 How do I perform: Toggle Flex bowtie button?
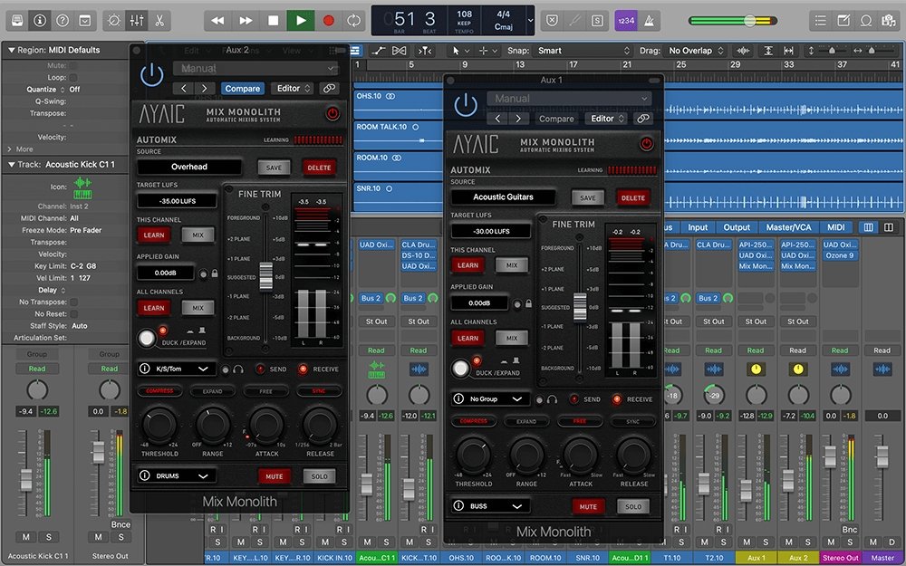pyautogui.click(x=399, y=51)
